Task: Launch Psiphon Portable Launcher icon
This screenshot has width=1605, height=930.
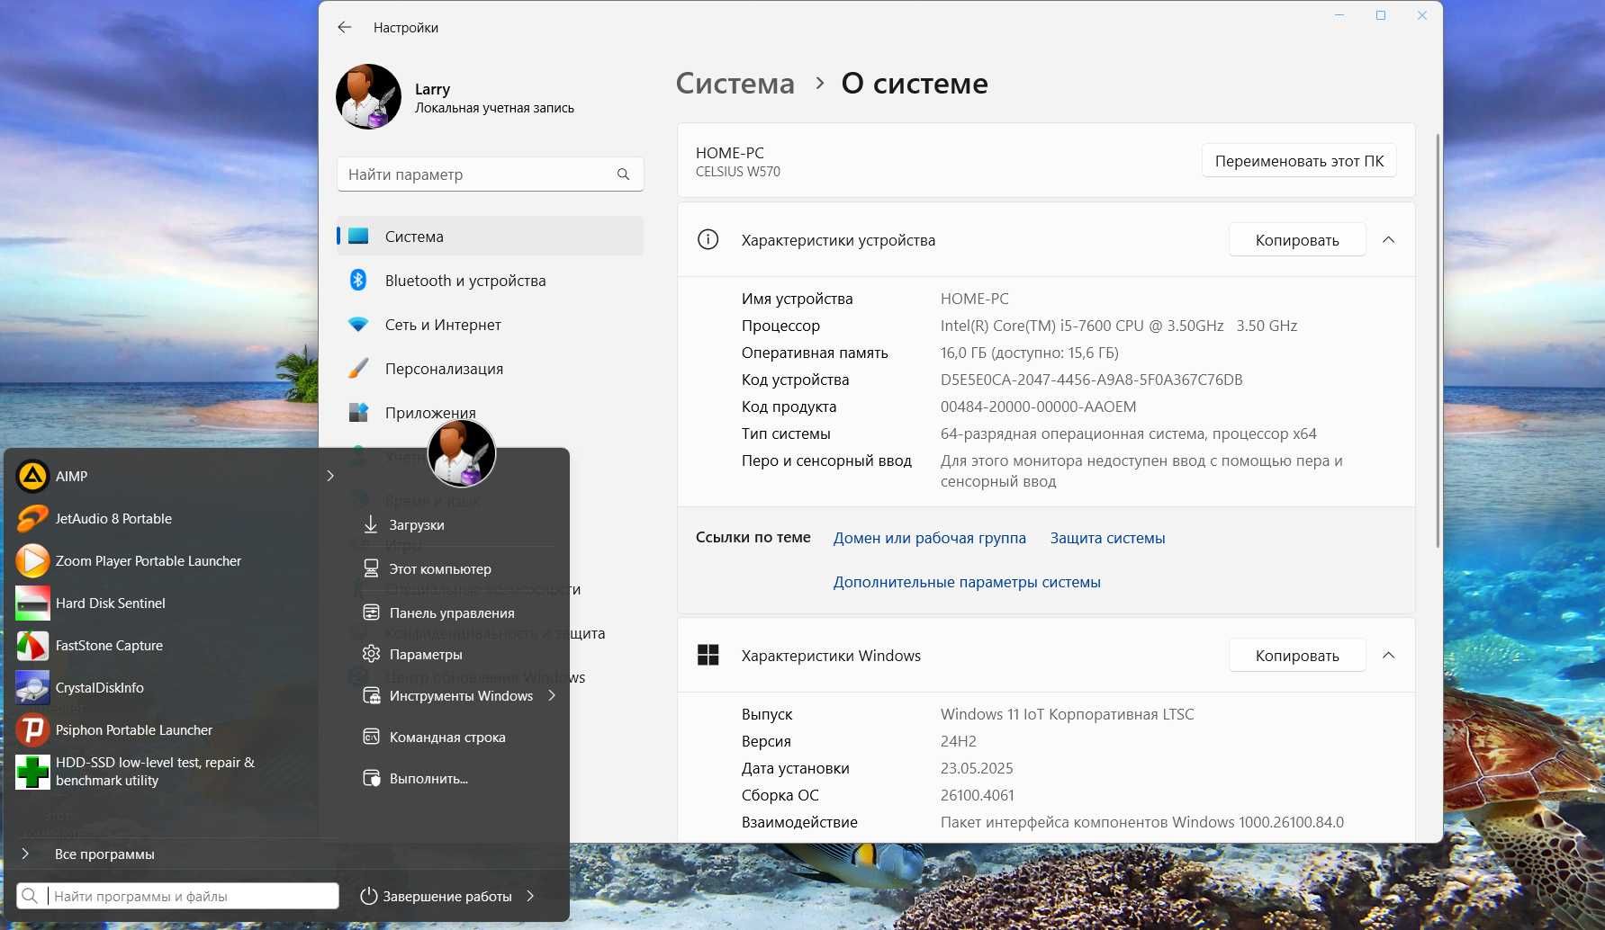Action: tap(32, 729)
